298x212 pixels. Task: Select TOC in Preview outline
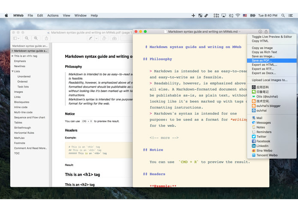[17, 153]
